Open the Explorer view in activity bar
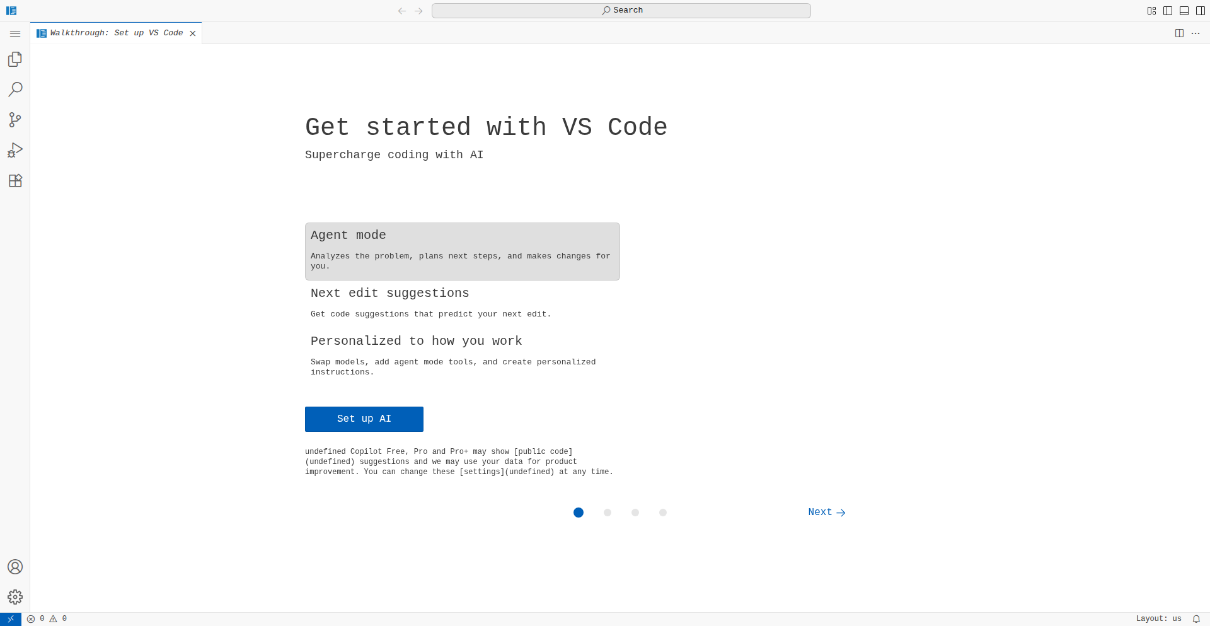Image resolution: width=1210 pixels, height=626 pixels. (x=15, y=59)
